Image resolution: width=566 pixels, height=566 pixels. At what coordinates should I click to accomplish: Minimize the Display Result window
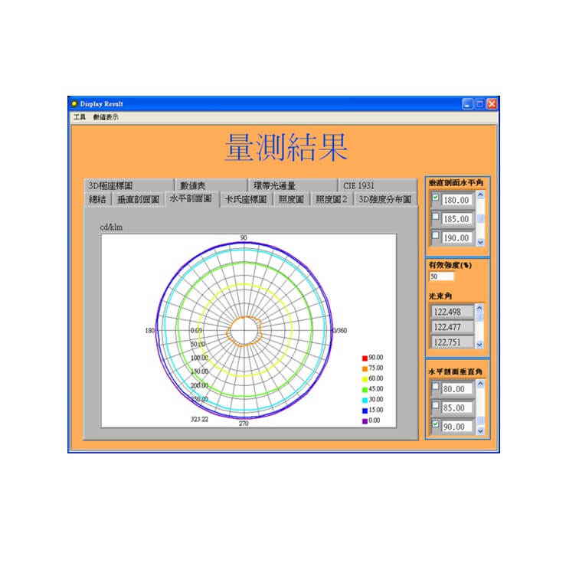[x=467, y=104]
